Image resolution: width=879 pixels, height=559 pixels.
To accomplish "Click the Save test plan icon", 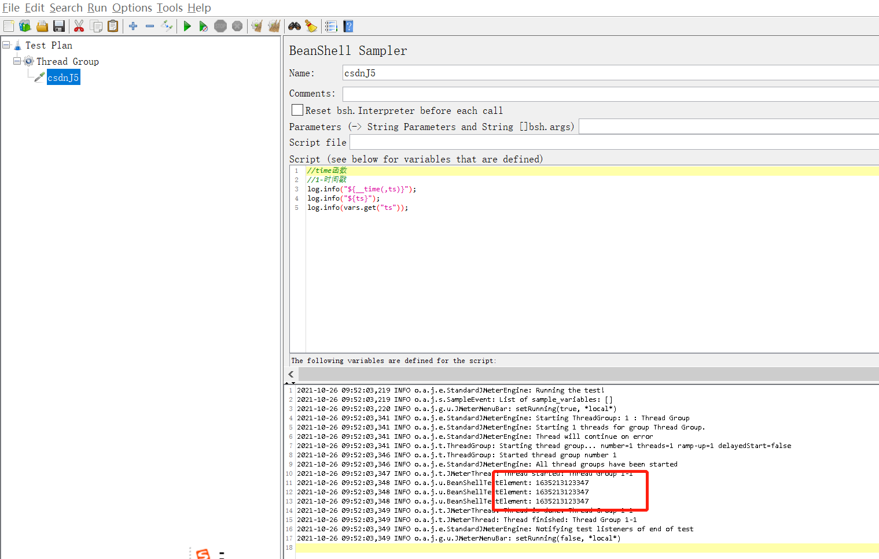I will point(58,26).
